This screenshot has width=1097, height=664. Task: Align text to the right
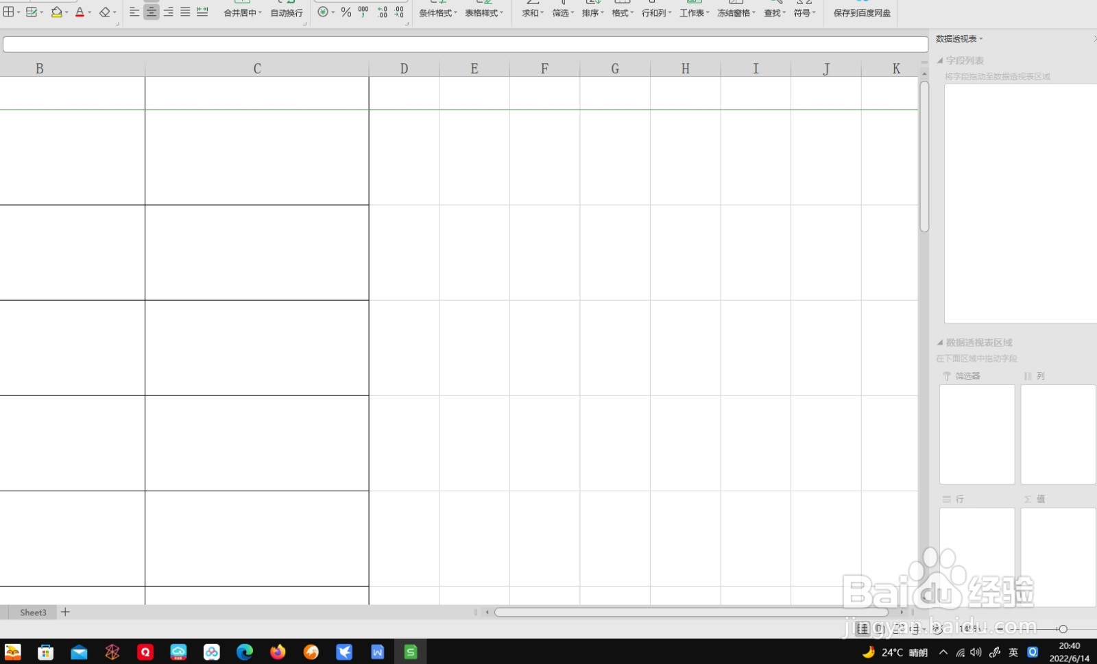click(x=169, y=12)
